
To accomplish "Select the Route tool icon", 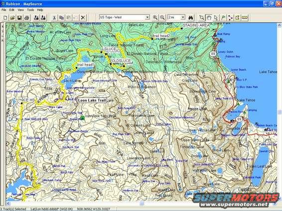I will (x=230, y=17).
